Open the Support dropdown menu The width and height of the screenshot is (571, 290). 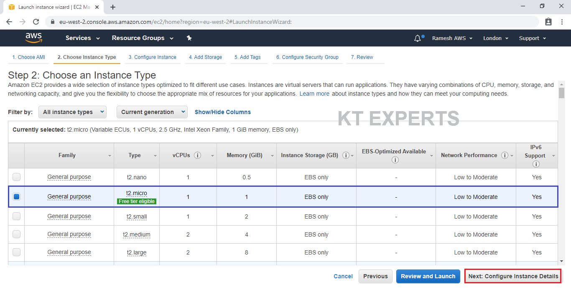click(x=533, y=38)
